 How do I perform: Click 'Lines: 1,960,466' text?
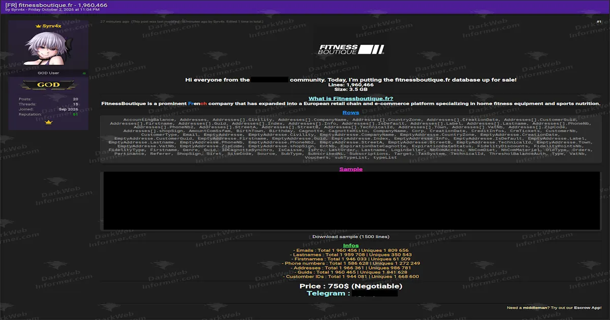pos(351,85)
